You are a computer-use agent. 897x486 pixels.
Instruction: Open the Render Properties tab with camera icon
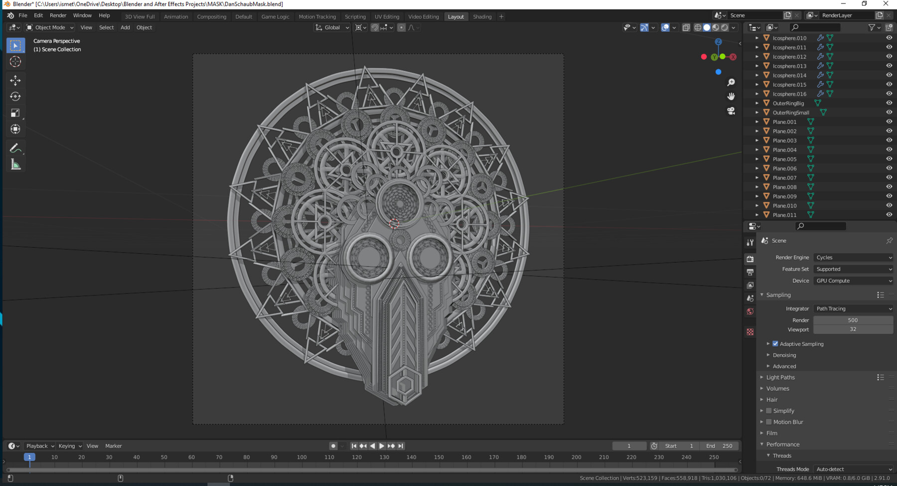pyautogui.click(x=750, y=259)
